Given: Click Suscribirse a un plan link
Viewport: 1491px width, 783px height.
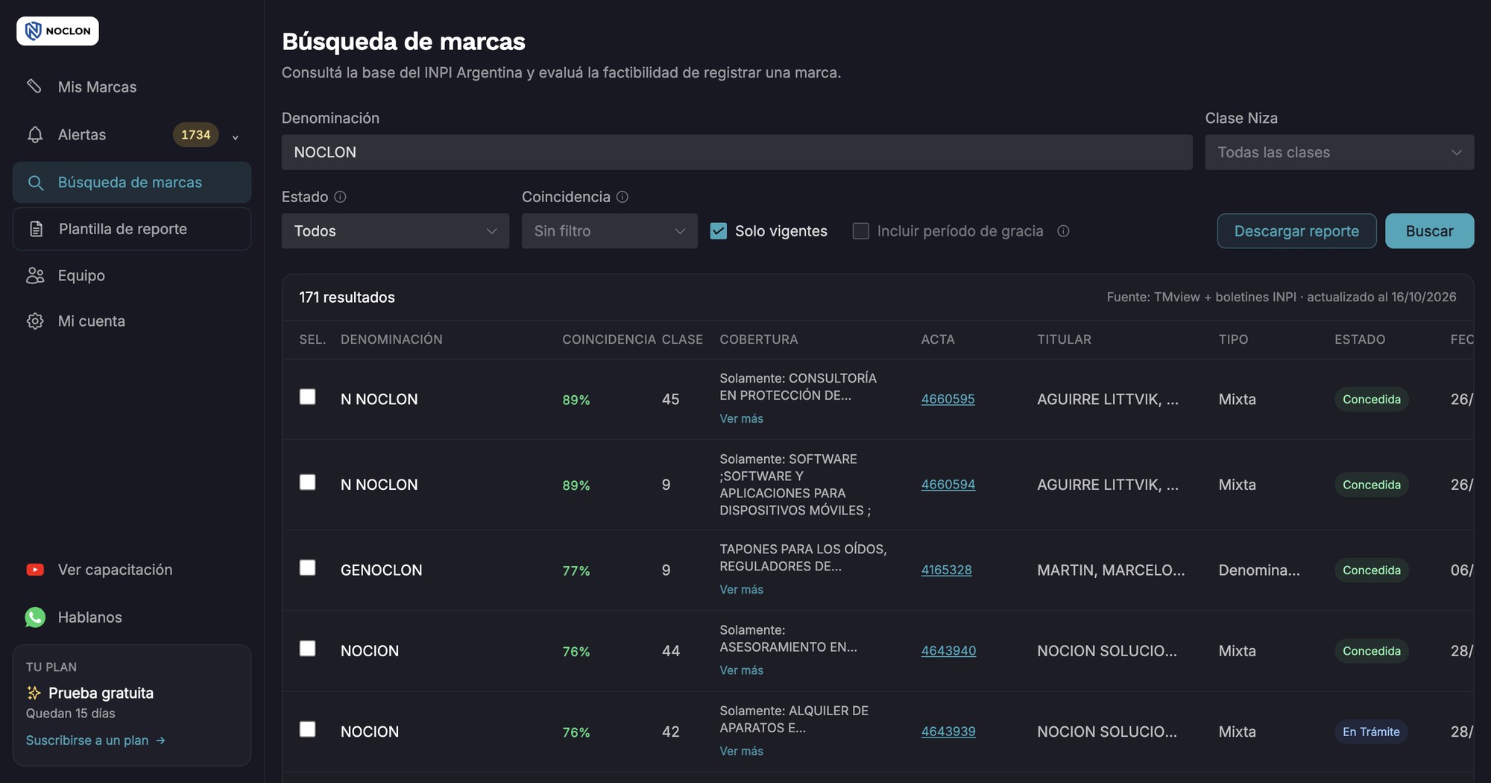Looking at the screenshot, I should click(x=95, y=740).
